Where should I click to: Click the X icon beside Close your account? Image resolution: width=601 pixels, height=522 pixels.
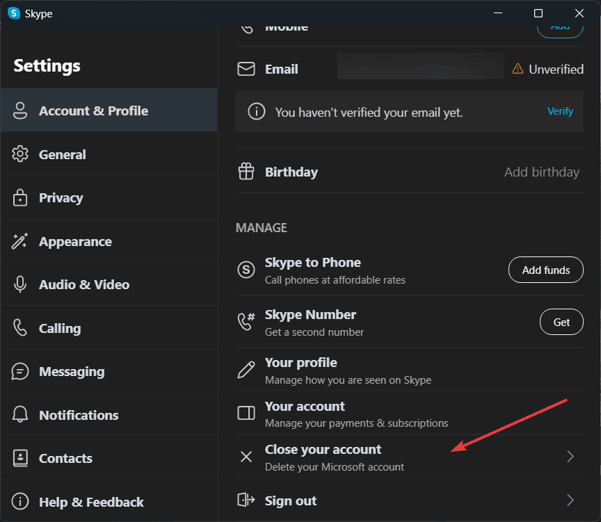click(246, 457)
